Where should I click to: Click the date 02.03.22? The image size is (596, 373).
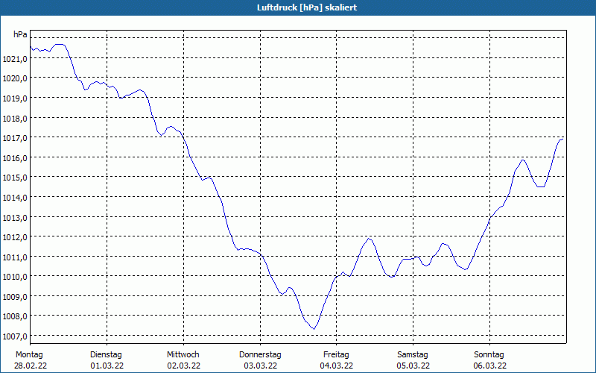[183, 366]
